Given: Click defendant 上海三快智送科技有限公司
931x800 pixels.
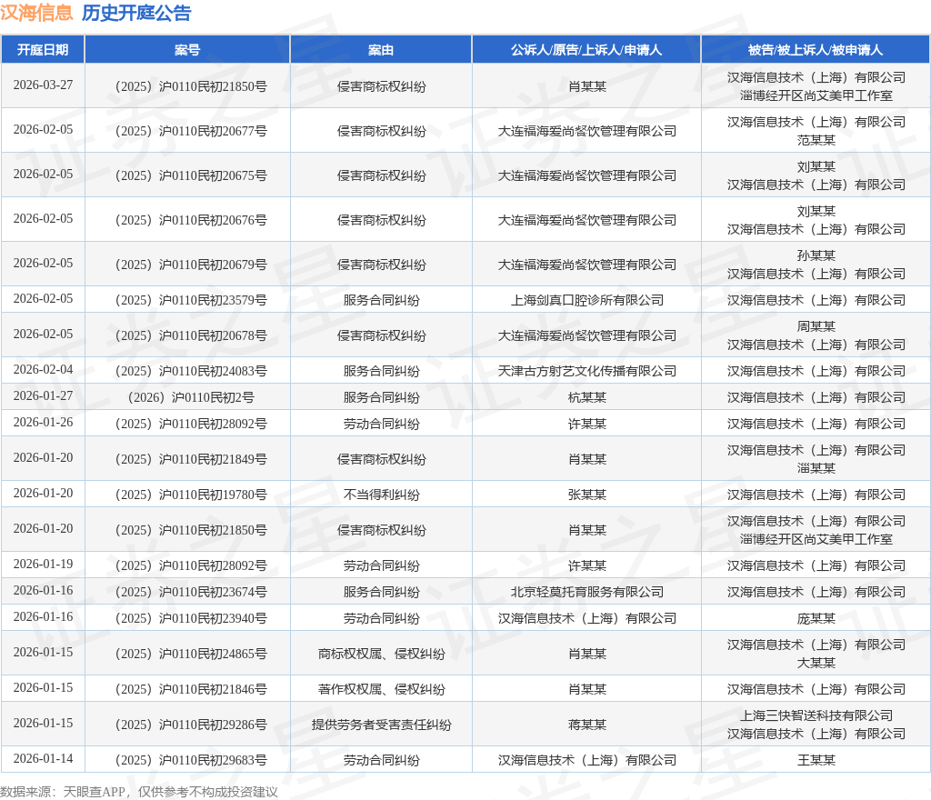Looking at the screenshot, I should tap(816, 716).
